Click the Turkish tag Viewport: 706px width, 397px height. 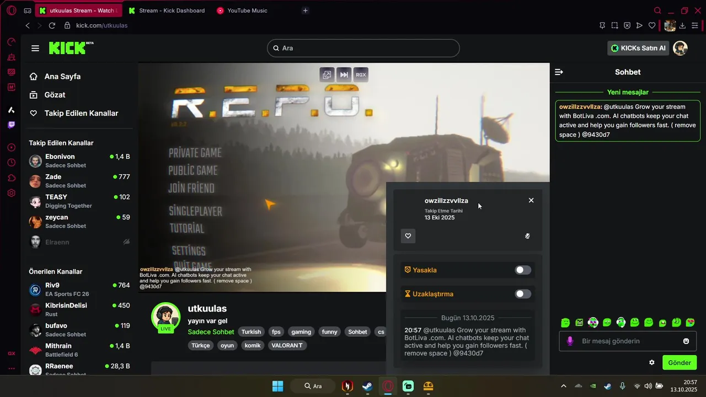pos(251,332)
